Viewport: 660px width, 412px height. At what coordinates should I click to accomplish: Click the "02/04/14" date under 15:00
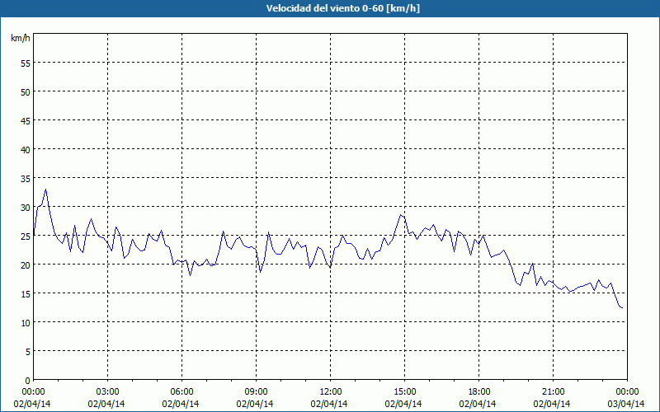click(x=403, y=404)
